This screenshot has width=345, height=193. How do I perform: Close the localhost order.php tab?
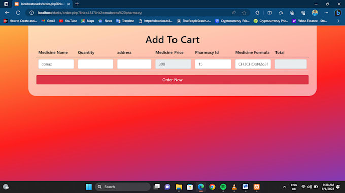click(68, 4)
